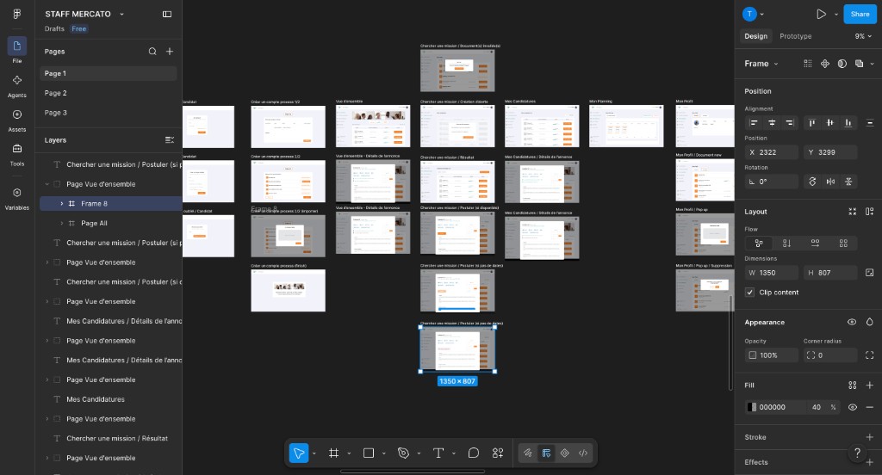Select the Text tool
This screenshot has height=475, width=882.
tap(438, 453)
